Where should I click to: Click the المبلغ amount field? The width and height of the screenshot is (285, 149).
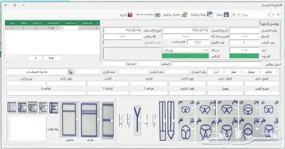(244, 36)
